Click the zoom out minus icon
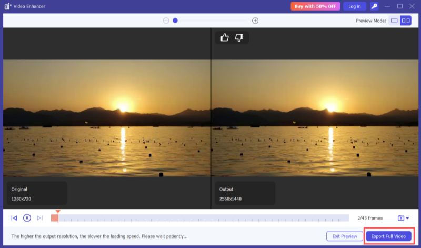 tap(166, 21)
